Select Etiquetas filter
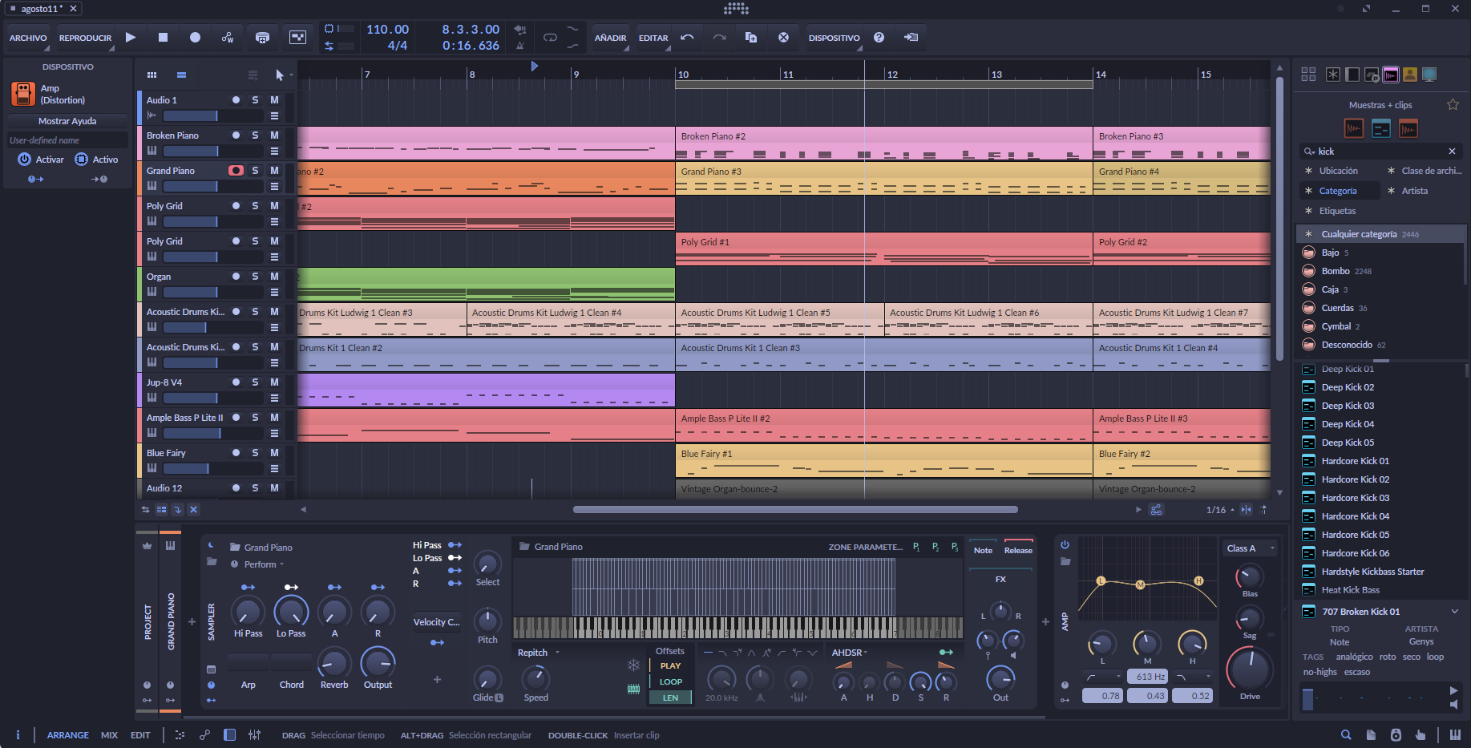 1337,211
